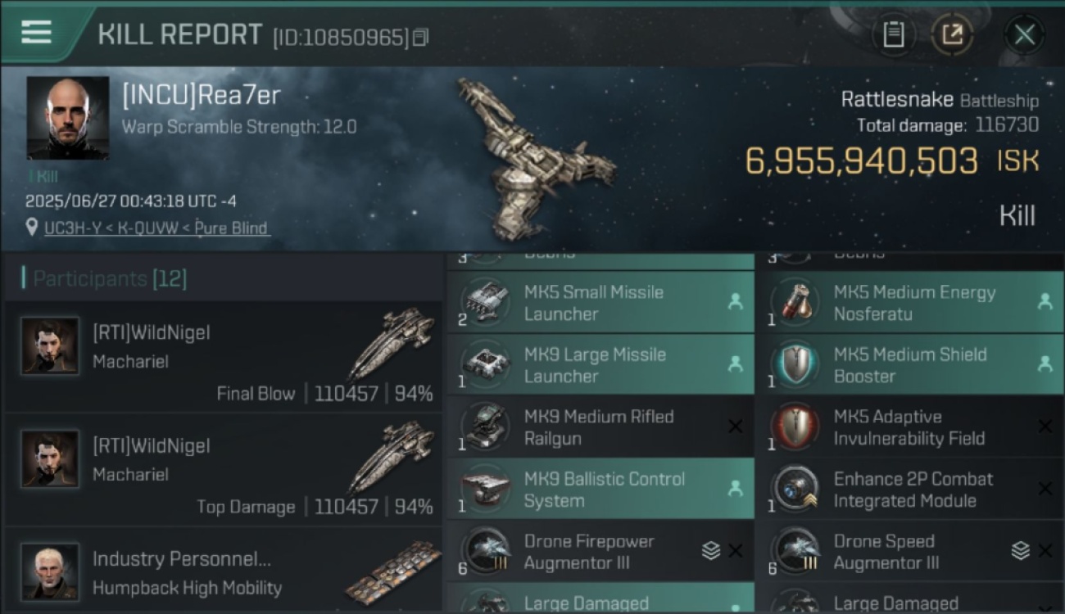Click the MK9 Ballistic Control System icon
This screenshot has width=1065, height=614.
click(484, 489)
